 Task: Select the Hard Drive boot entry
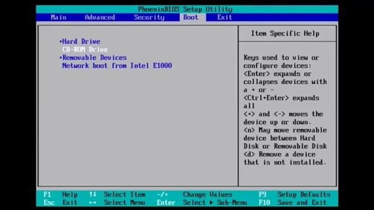coord(81,41)
